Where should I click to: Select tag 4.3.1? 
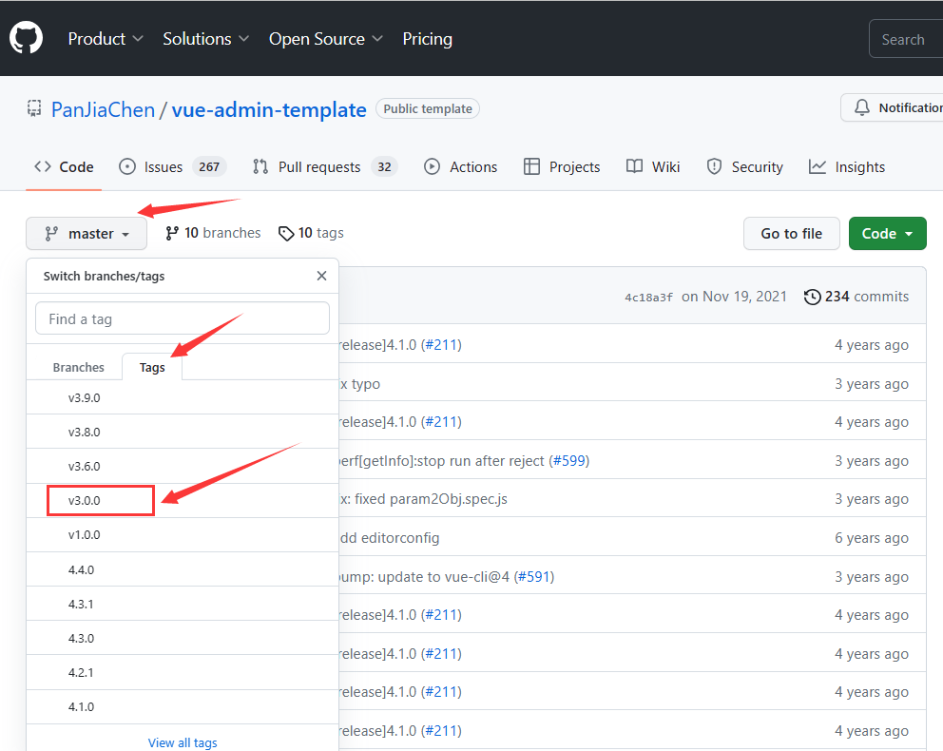[183, 604]
